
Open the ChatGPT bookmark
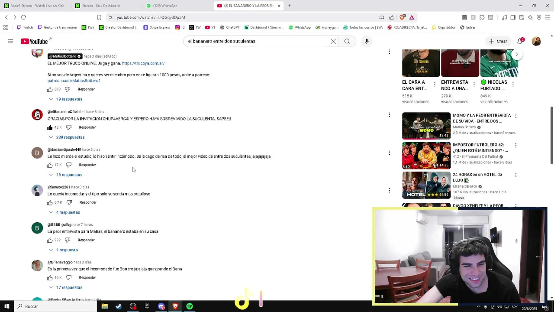230,27
